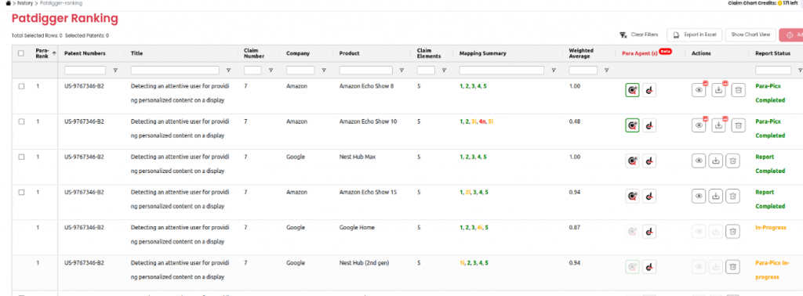Delete the Google Home row with trash icon
This screenshot has width=803, height=296.
click(x=733, y=232)
